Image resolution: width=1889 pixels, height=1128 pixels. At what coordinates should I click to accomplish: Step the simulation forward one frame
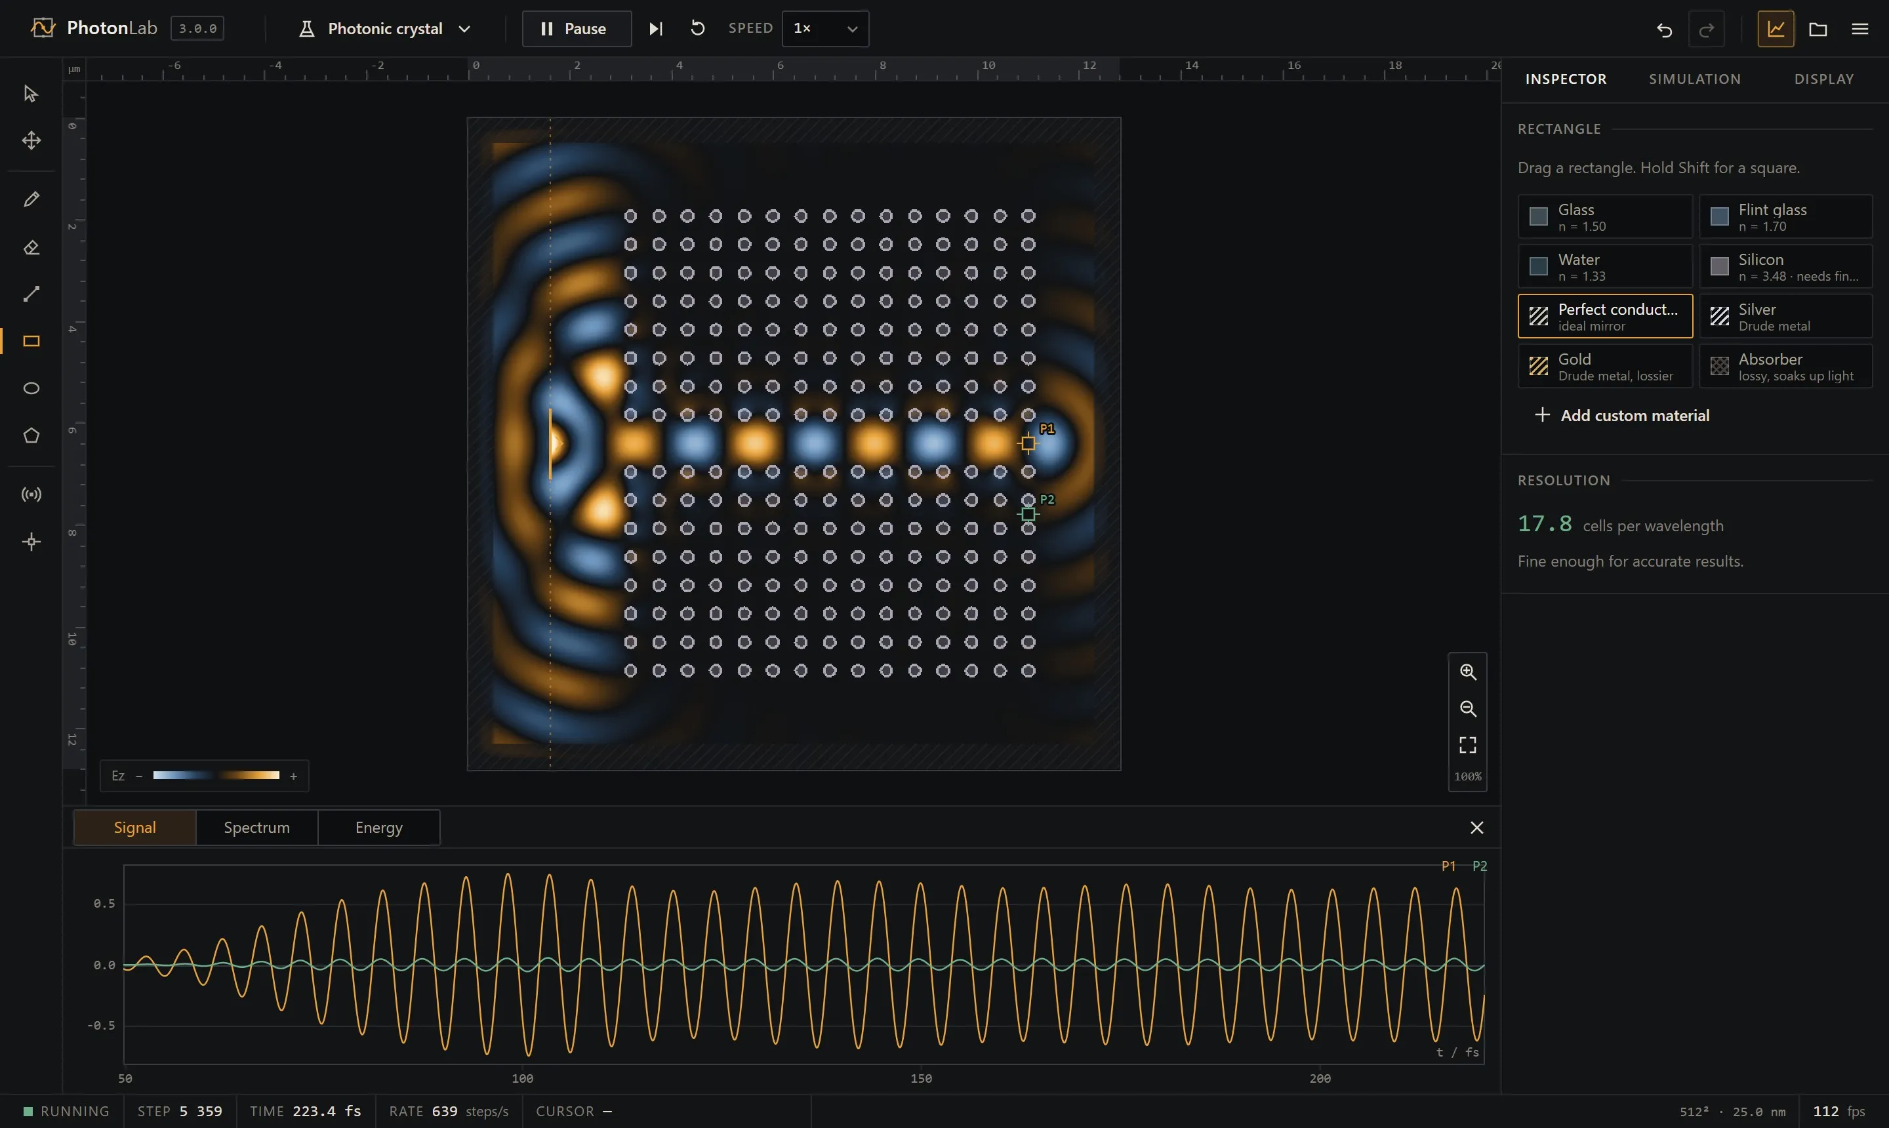(x=655, y=29)
